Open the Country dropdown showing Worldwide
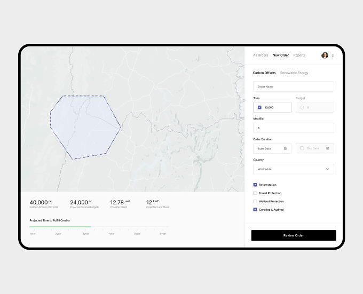The height and width of the screenshot is (294, 363). point(294,169)
